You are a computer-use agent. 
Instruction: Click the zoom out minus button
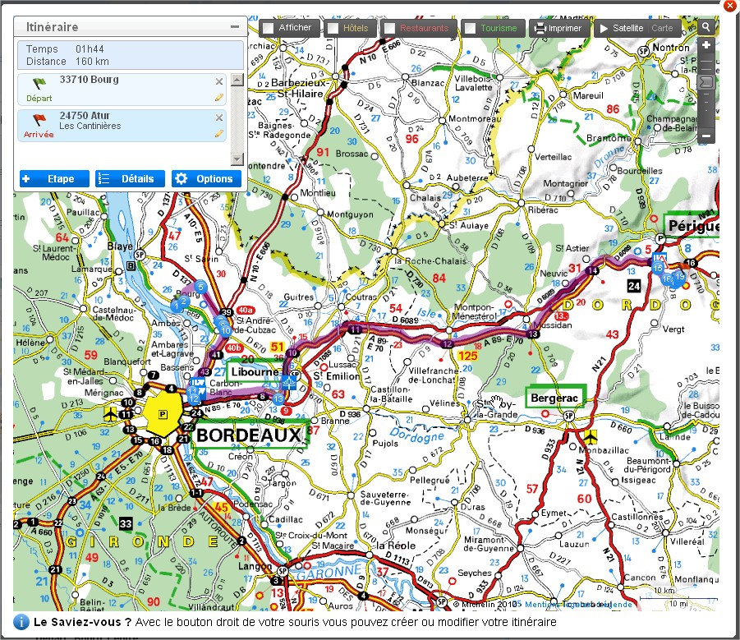706,136
